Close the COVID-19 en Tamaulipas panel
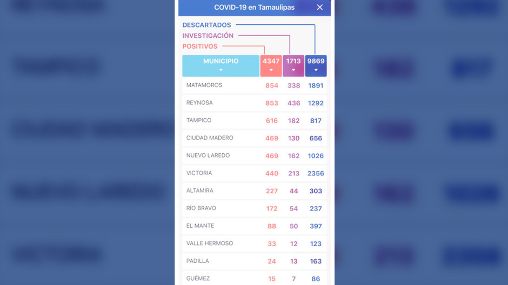Screen dimensions: 508x285 coord(319,8)
